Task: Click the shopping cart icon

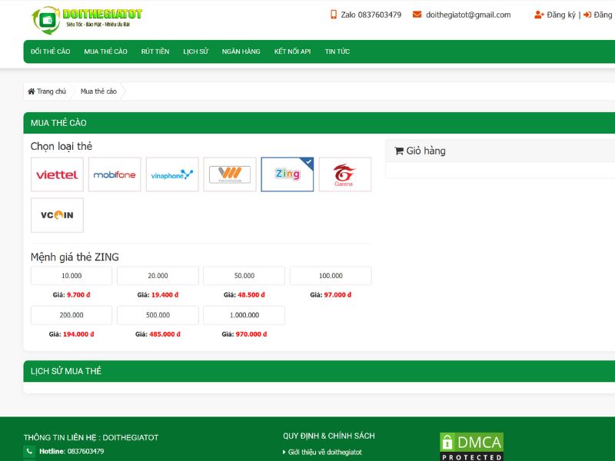Action: [399, 151]
